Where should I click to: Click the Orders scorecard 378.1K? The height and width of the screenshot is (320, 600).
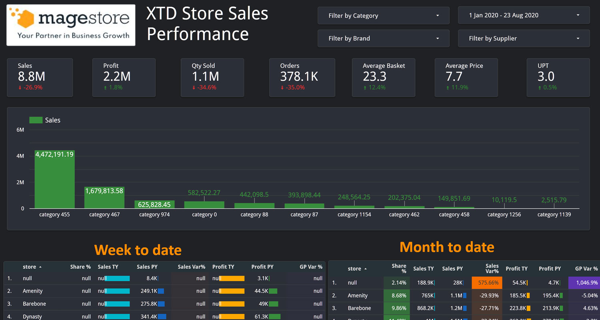coord(302,78)
